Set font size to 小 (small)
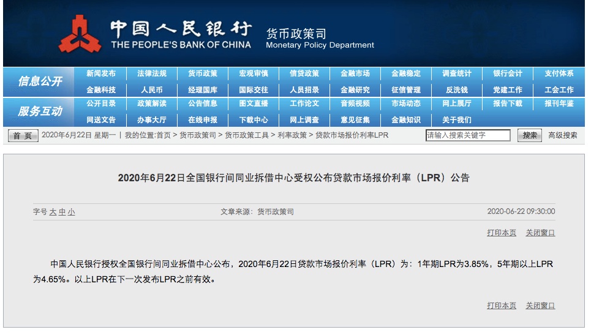Image resolution: width=591 pixels, height=335 pixels. [72, 212]
